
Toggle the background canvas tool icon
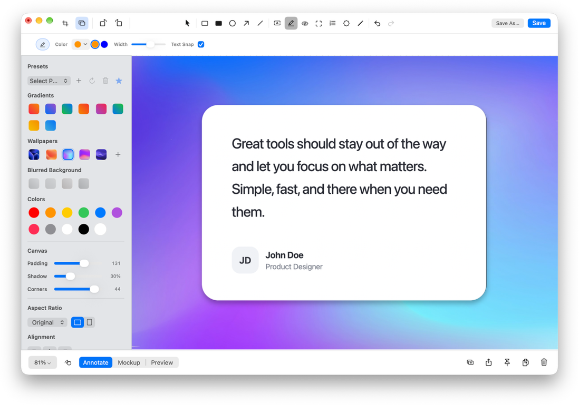coord(82,23)
